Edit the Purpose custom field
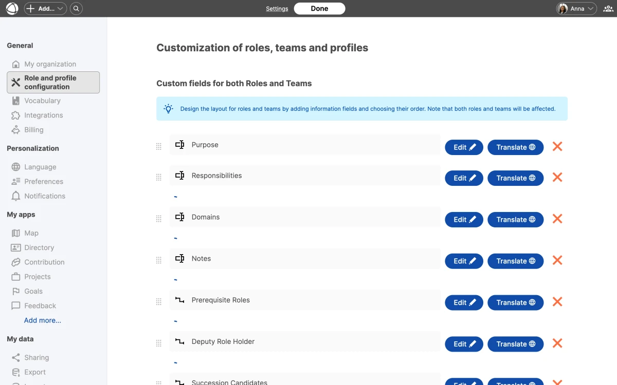 coord(463,147)
